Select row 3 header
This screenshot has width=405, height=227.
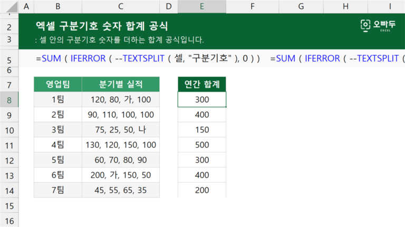pos(9,39)
